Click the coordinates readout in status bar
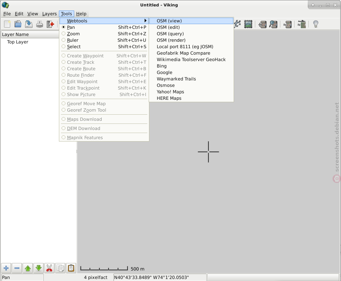 click(x=160, y=277)
